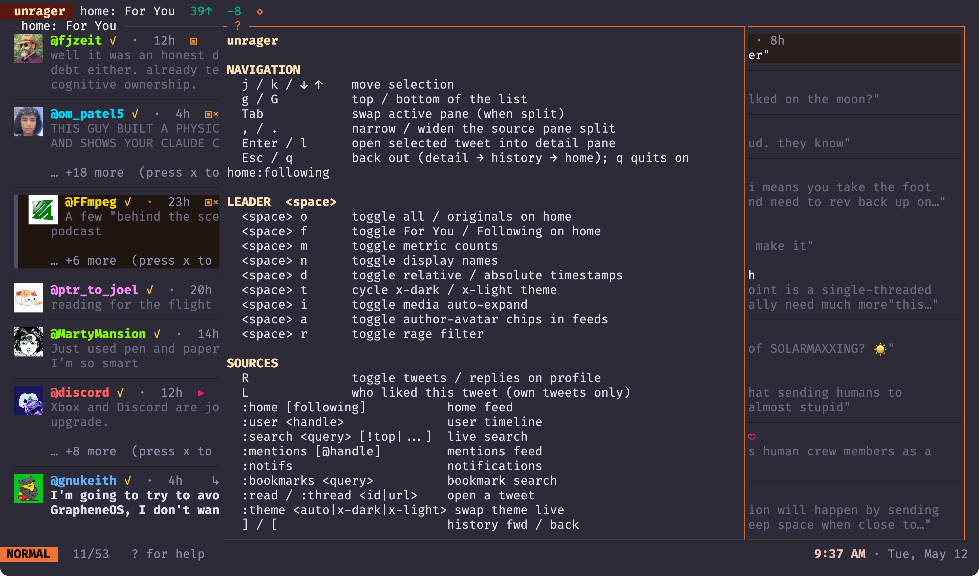979x576 pixels.
Task: Click verified checkmark beside @discord
Action: tap(120, 393)
